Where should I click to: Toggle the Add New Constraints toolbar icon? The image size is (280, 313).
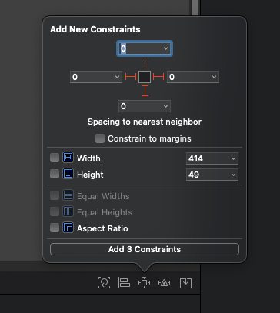pos(144,283)
